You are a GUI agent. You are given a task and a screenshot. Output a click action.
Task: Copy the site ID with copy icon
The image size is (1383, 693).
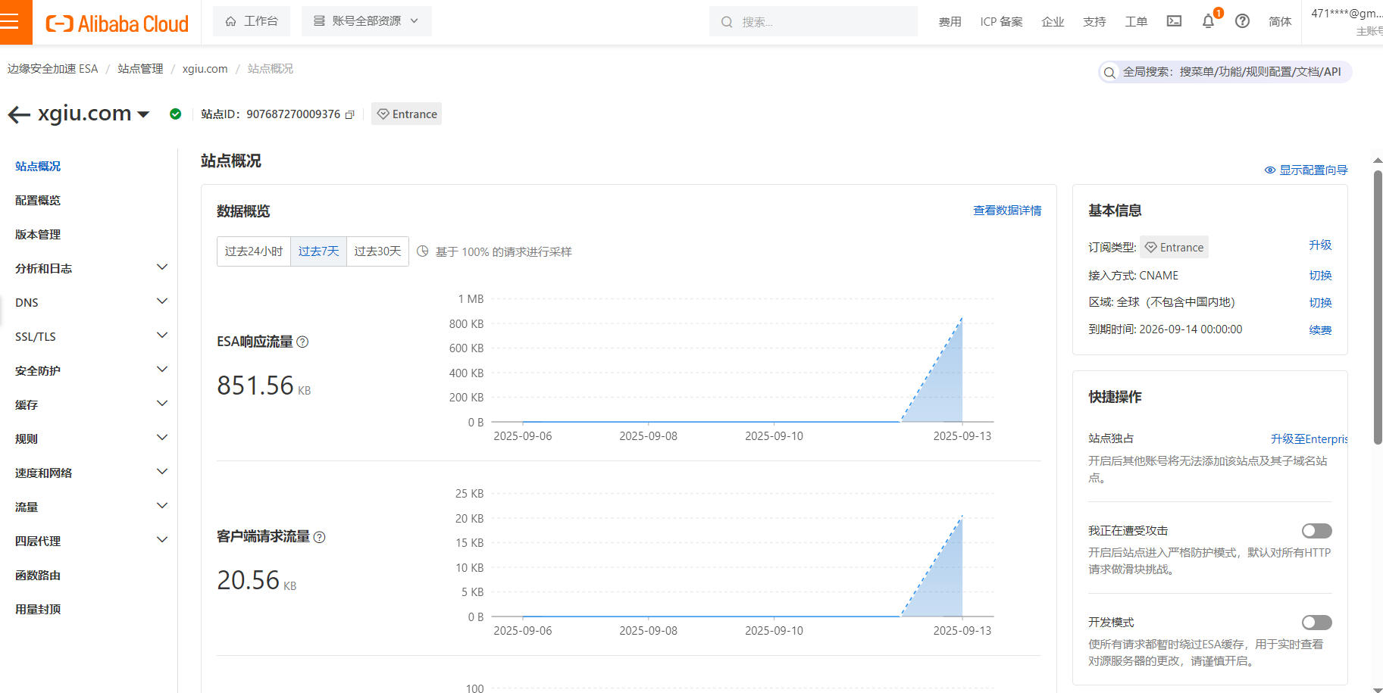[350, 114]
